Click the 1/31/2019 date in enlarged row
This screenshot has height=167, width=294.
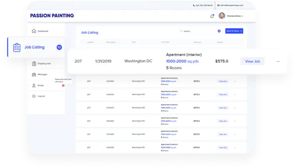point(103,61)
